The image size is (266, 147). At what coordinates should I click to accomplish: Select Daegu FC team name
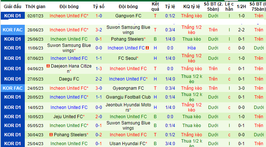pyautogui.click(x=69, y=79)
